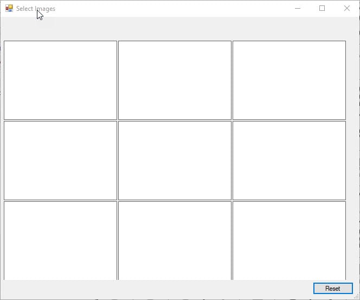This screenshot has width=360, height=300.
Task: Click the Select Images window app icon
Action: [x=9, y=9]
